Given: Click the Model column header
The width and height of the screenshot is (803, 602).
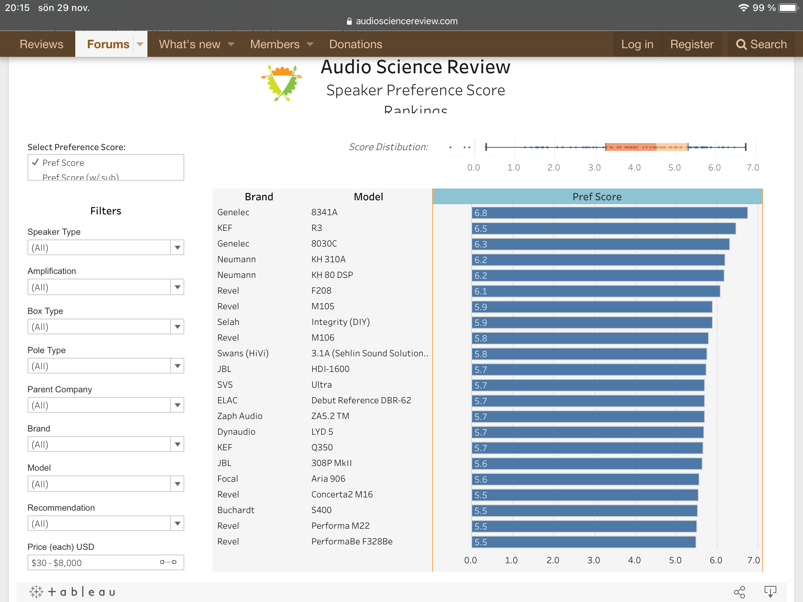Looking at the screenshot, I should pos(368,197).
